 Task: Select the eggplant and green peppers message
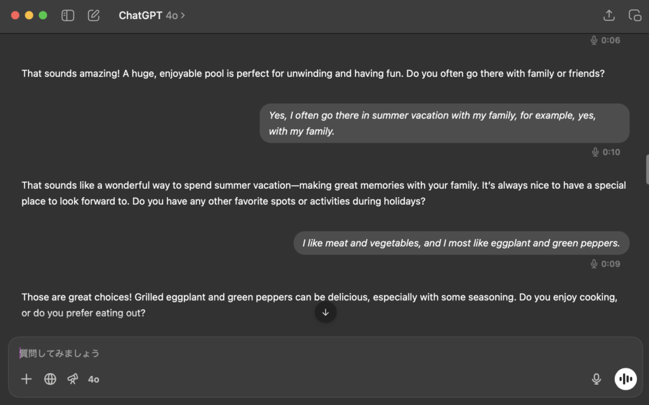pyautogui.click(x=461, y=243)
